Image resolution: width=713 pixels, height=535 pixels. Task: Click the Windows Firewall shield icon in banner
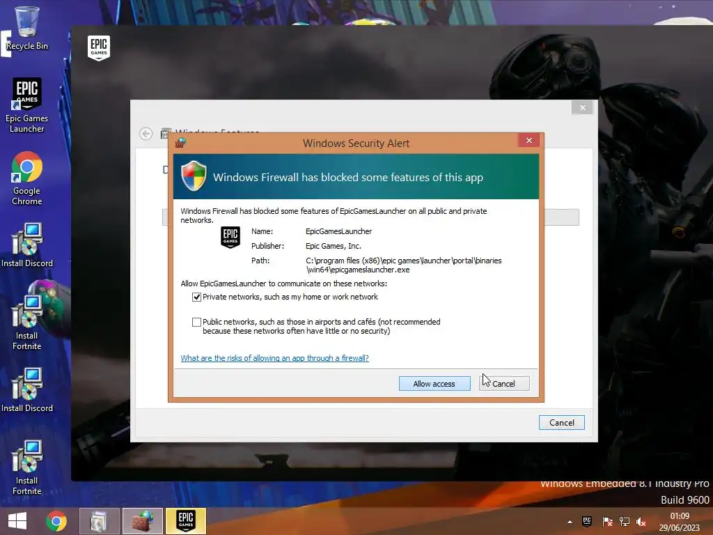tap(194, 176)
